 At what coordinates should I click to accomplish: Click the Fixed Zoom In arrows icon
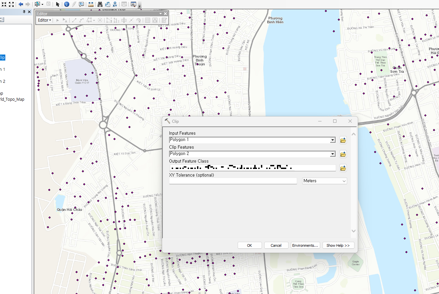click(x=4, y=4)
